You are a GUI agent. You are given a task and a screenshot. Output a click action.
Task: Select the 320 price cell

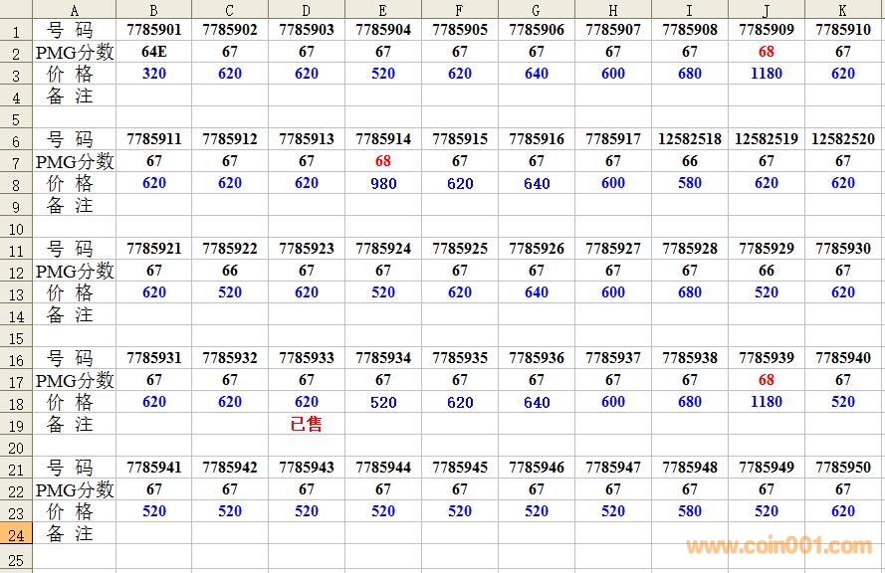pyautogui.click(x=154, y=74)
